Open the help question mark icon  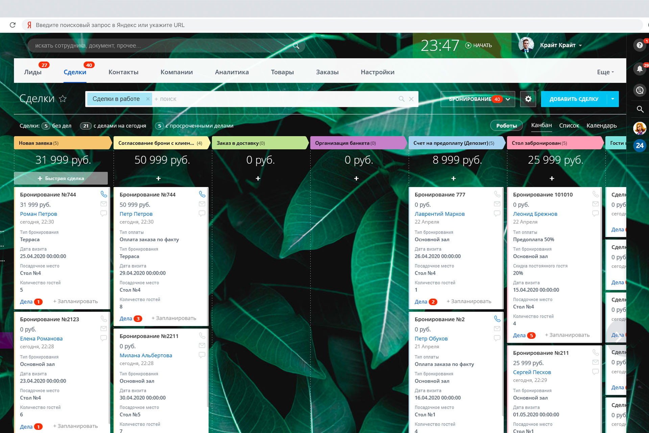[x=640, y=45]
